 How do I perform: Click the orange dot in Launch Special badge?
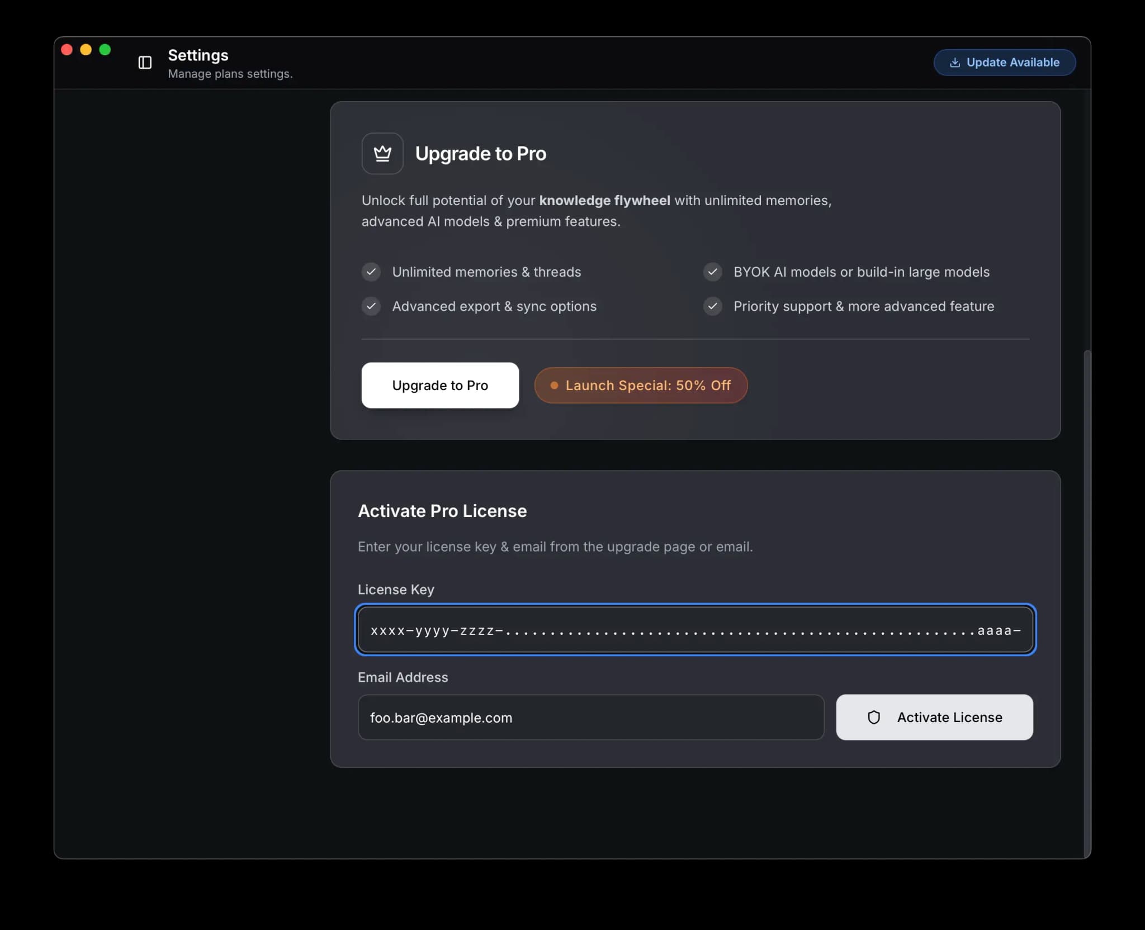point(554,385)
